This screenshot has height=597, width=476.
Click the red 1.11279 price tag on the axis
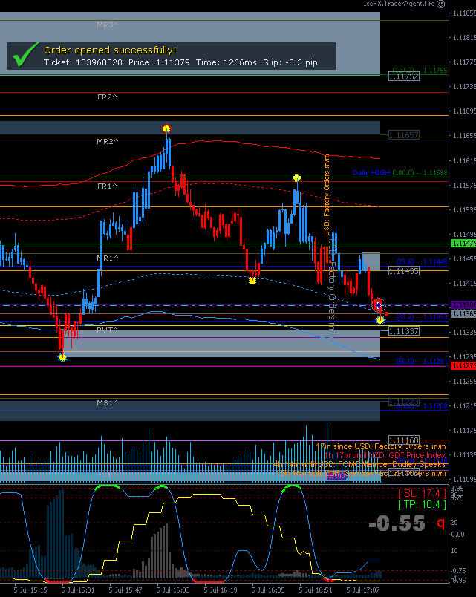pos(463,366)
